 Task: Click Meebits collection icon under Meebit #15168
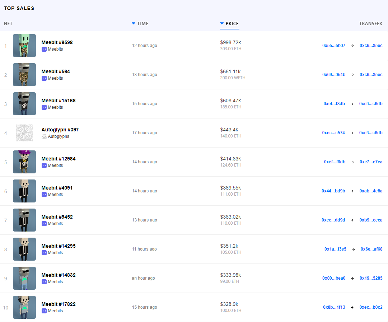(44, 107)
